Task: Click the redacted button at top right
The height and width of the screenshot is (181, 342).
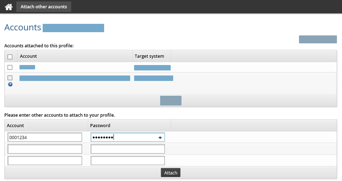Action: coord(318,39)
